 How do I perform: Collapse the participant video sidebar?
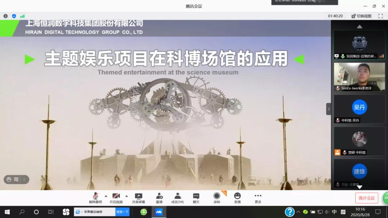328,109
